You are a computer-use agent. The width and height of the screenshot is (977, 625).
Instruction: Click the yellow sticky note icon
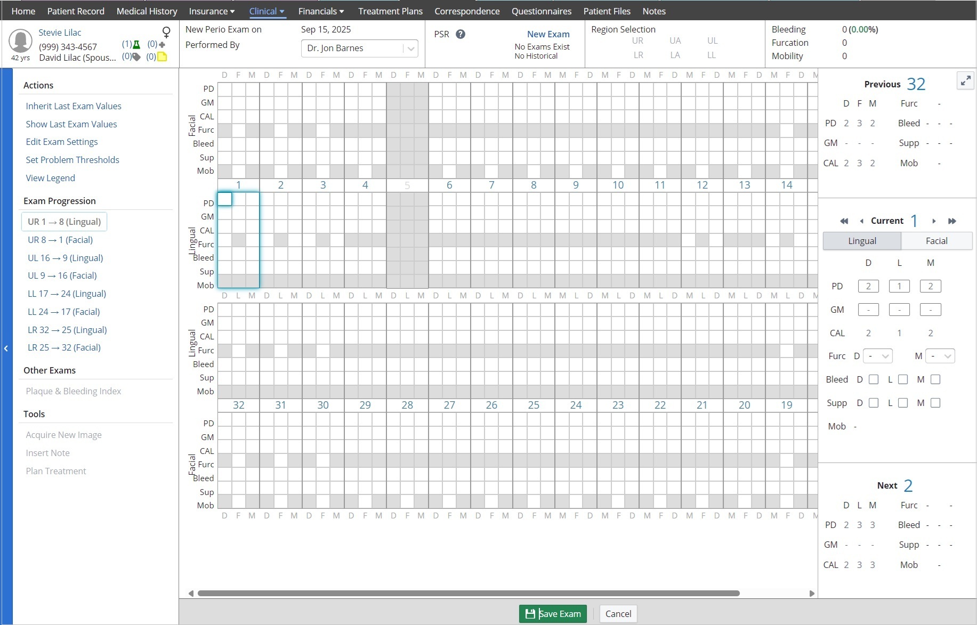[162, 56]
